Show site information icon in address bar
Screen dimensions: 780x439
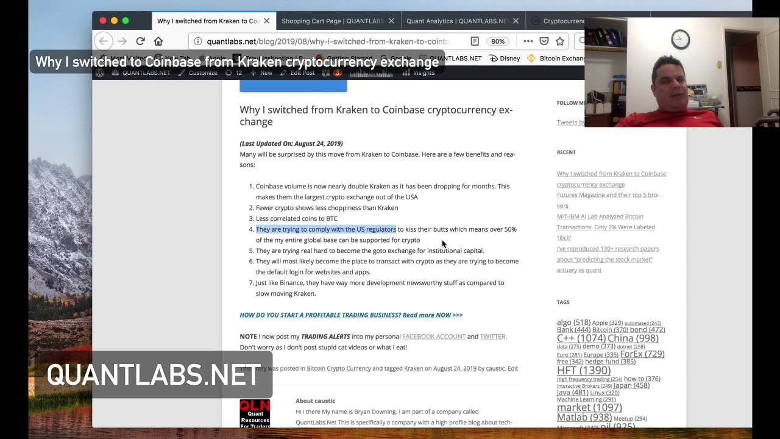tap(198, 41)
